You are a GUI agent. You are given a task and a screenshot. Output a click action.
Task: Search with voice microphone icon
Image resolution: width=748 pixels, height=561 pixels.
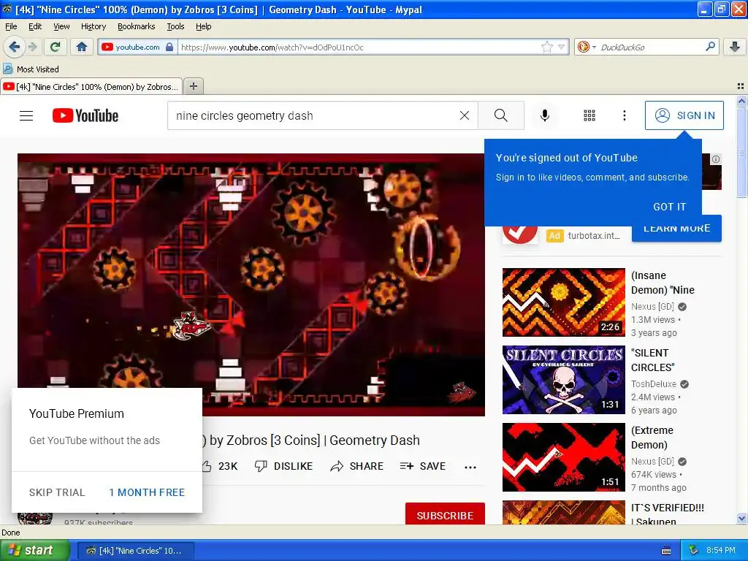click(x=545, y=115)
